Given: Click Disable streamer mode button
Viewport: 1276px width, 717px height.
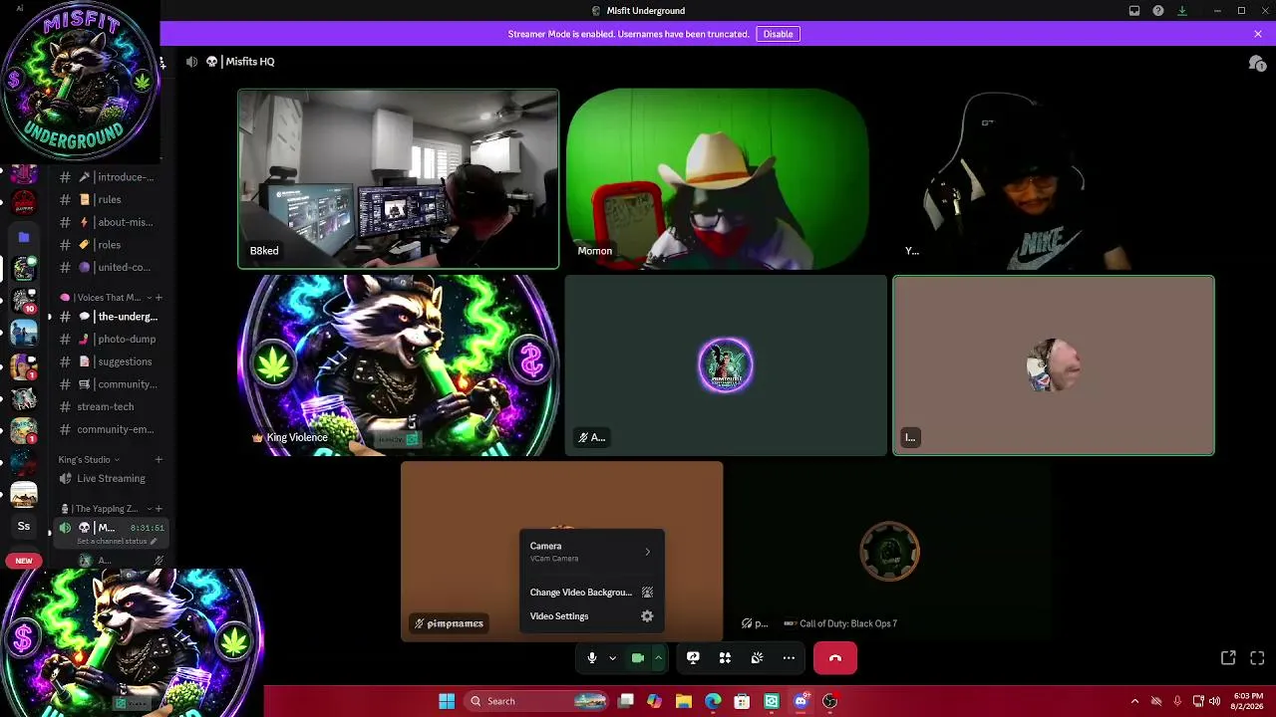Looking at the screenshot, I should (778, 34).
